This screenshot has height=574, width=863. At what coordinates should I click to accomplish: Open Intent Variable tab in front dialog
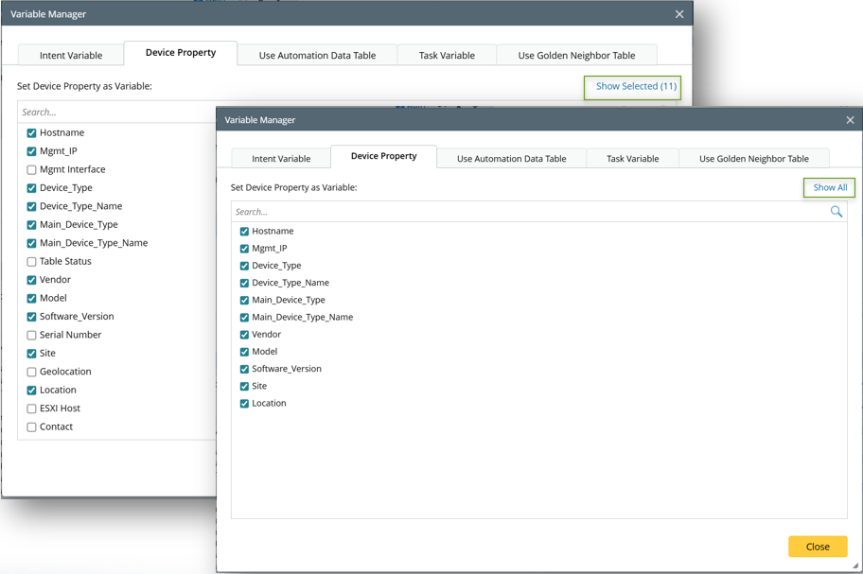pyautogui.click(x=281, y=158)
